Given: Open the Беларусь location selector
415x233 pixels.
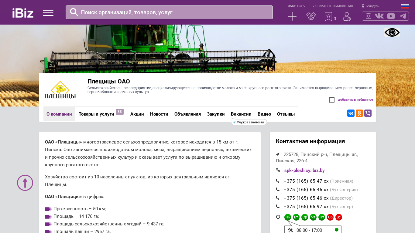Looking at the screenshot, I should click(371, 6).
